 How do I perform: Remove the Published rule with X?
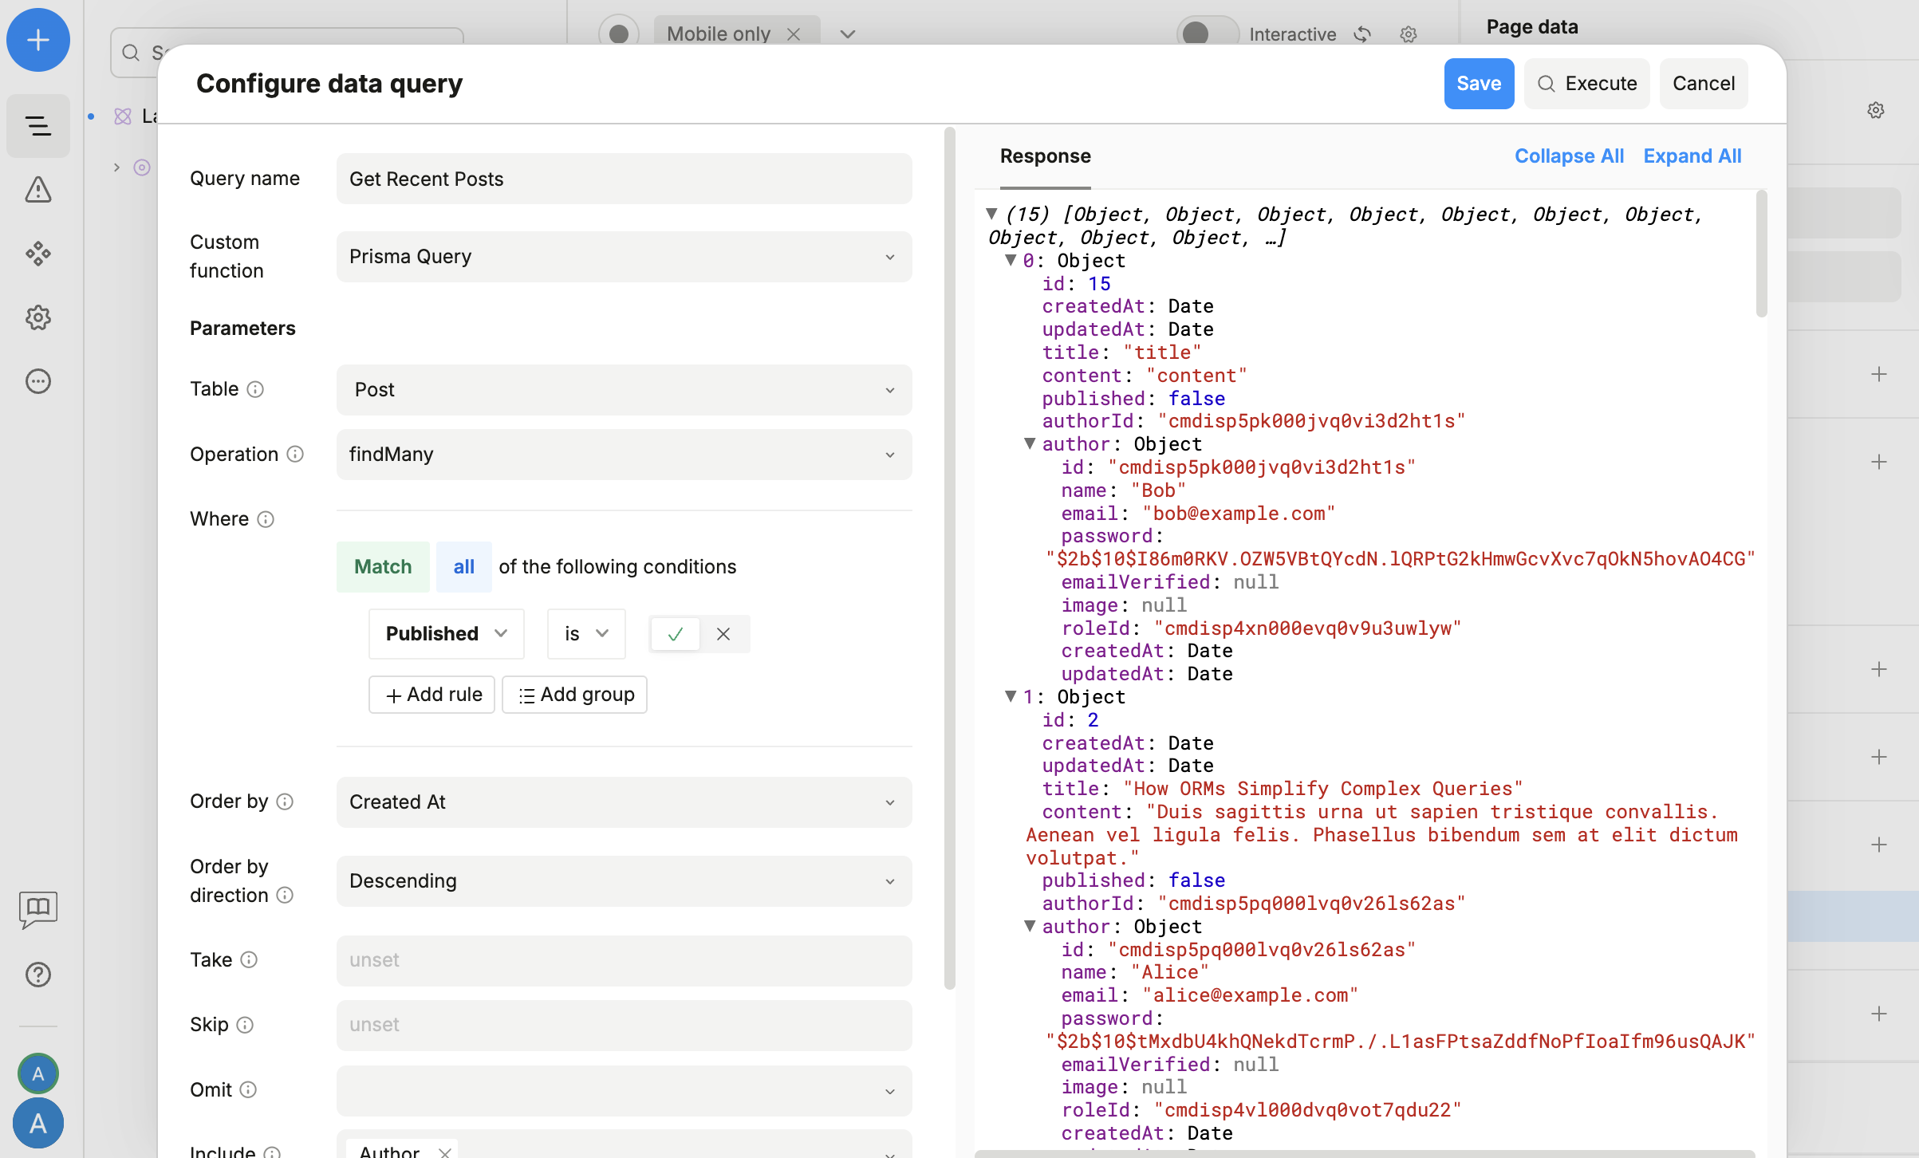[x=723, y=634]
